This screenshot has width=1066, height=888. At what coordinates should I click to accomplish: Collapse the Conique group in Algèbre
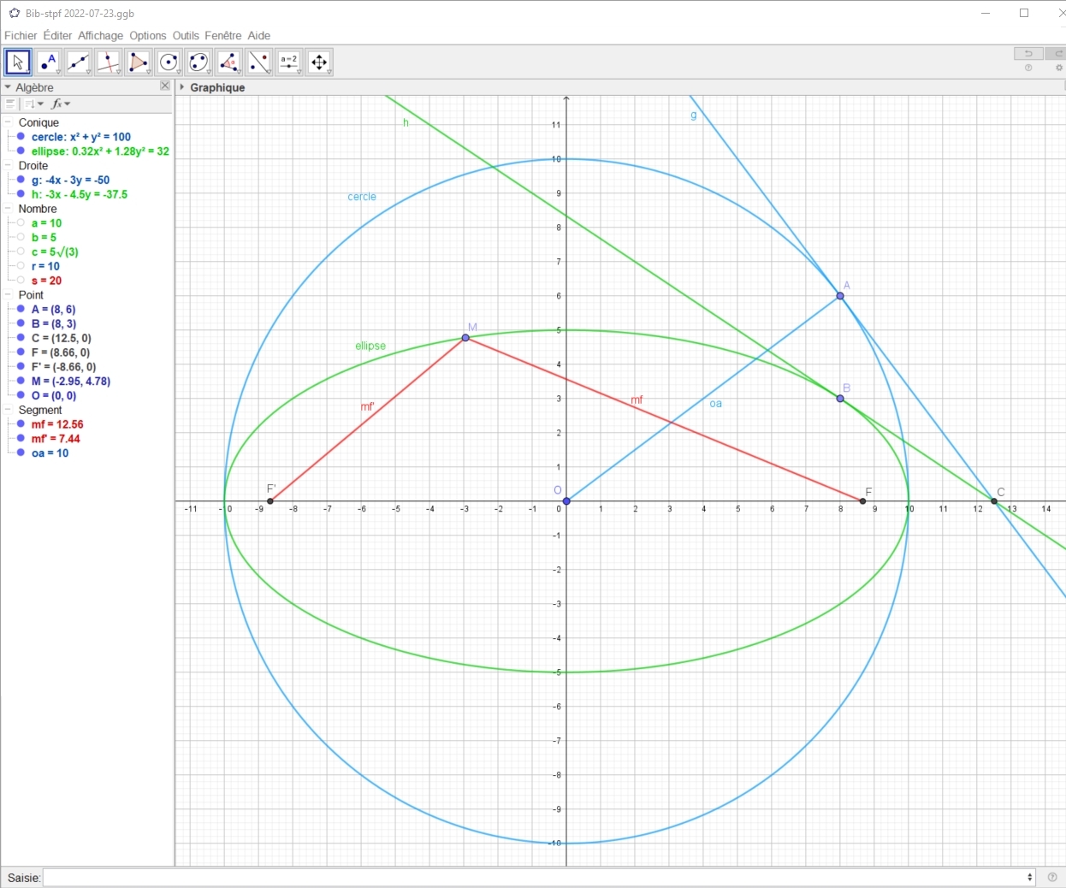(8, 122)
